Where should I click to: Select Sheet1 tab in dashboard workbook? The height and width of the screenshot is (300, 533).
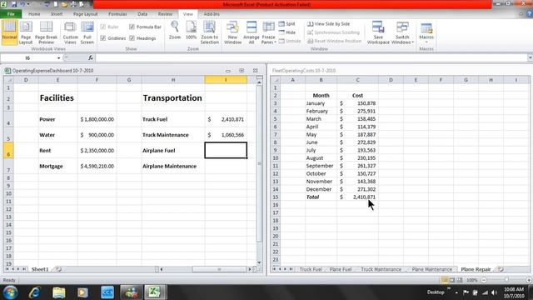tap(40, 269)
